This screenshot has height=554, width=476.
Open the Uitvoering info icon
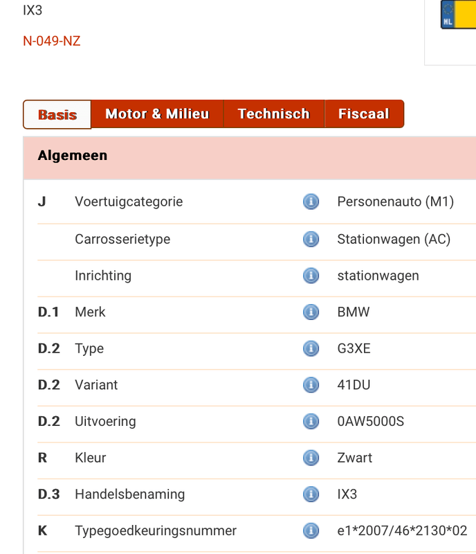point(311,421)
